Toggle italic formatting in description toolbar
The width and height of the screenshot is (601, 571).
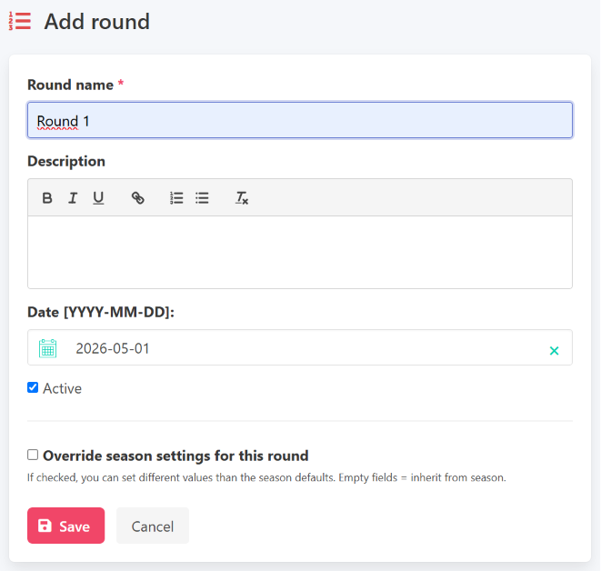tap(73, 198)
